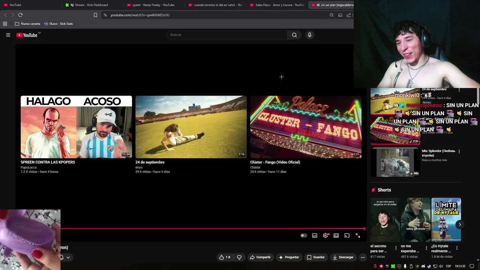
Task: Open NVIDIA icon in system tray
Action: tap(417, 266)
